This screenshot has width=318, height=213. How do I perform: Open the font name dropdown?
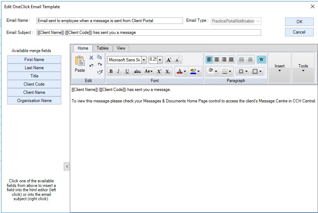tap(144, 60)
